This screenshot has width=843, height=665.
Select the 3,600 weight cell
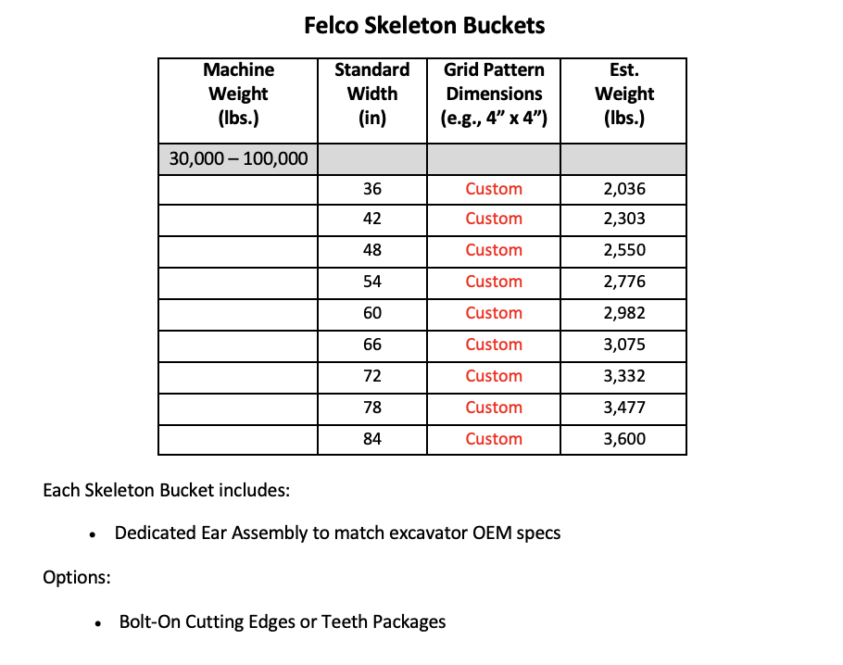[623, 440]
